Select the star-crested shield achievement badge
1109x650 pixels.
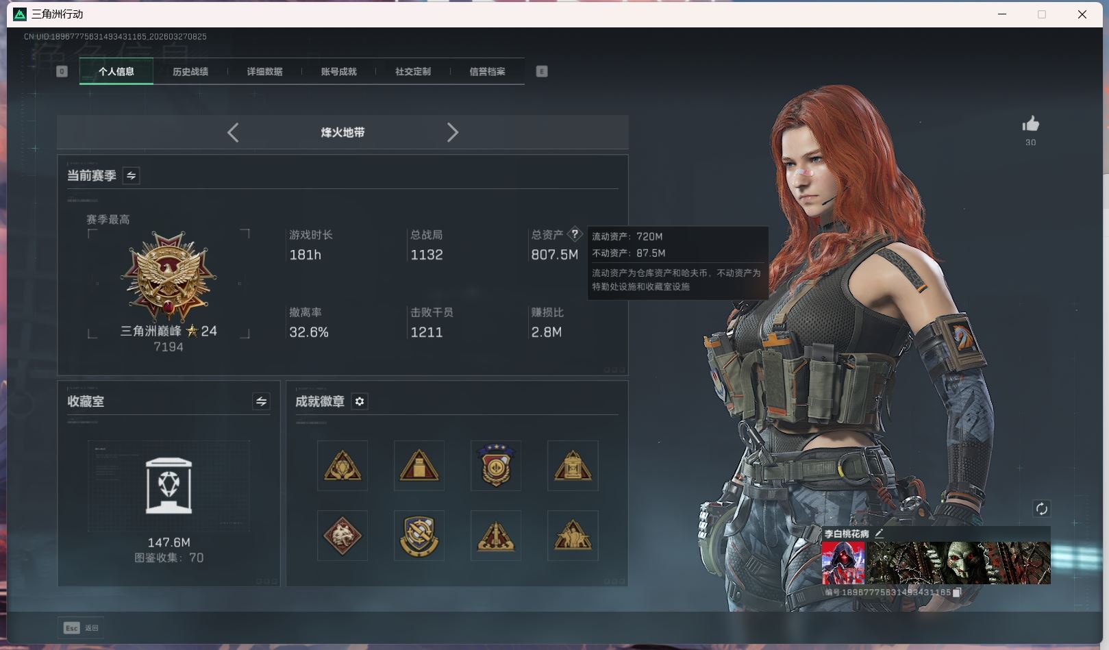click(x=496, y=466)
